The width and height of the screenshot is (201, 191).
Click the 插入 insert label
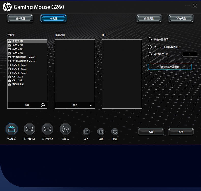[75, 105]
